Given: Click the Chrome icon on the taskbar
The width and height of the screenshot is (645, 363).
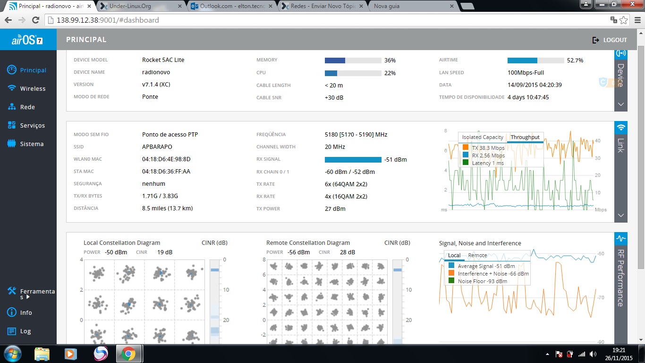Looking at the screenshot, I should [x=128, y=354].
